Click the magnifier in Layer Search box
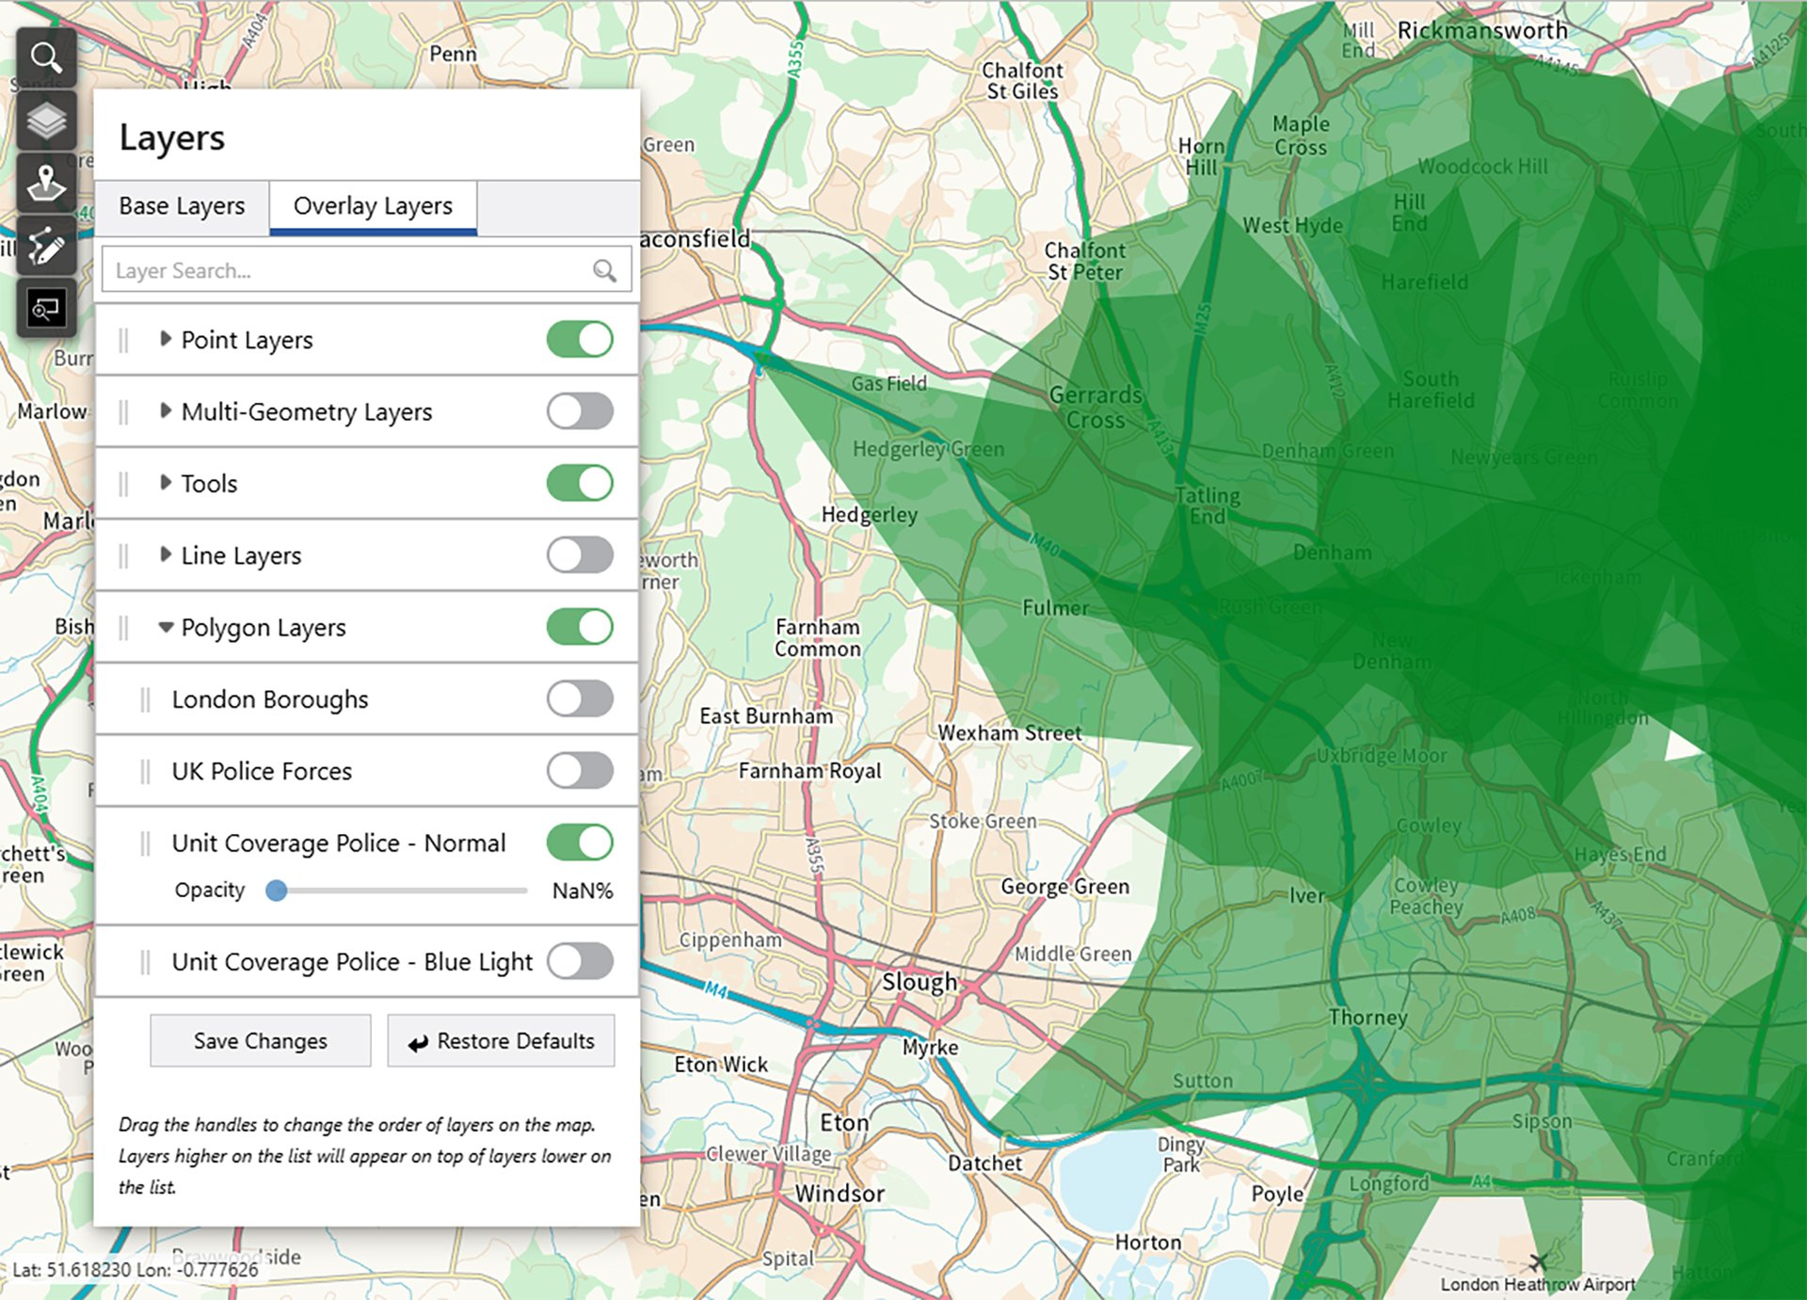This screenshot has width=1807, height=1300. pos(604,271)
